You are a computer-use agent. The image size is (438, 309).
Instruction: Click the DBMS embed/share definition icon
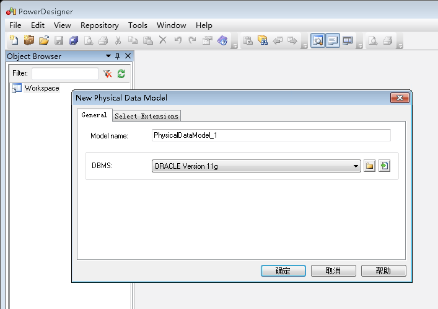(384, 166)
